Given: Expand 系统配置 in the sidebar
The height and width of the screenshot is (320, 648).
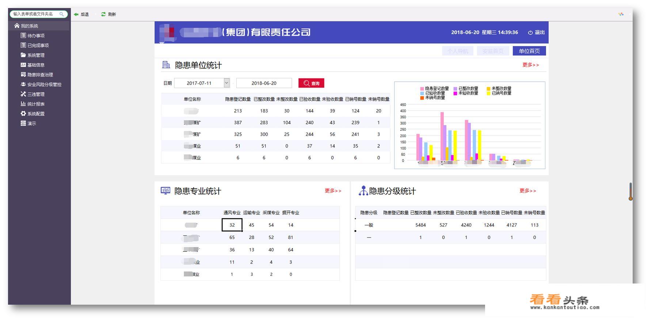Looking at the screenshot, I should pyautogui.click(x=36, y=114).
